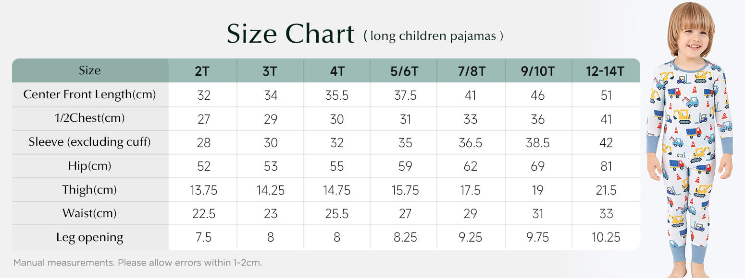The width and height of the screenshot is (745, 278).
Task: Pick the 7/8T size column header
Action: click(471, 71)
